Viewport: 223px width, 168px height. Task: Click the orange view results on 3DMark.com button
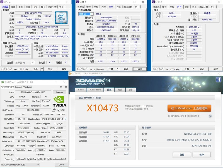[189, 108]
